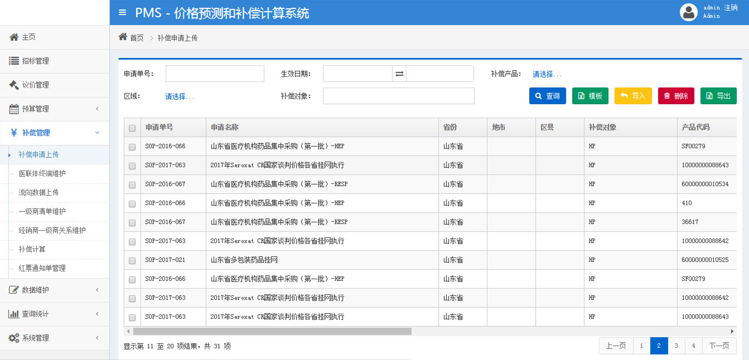Open the 补偿产品 请选择 dropdown

pos(547,74)
